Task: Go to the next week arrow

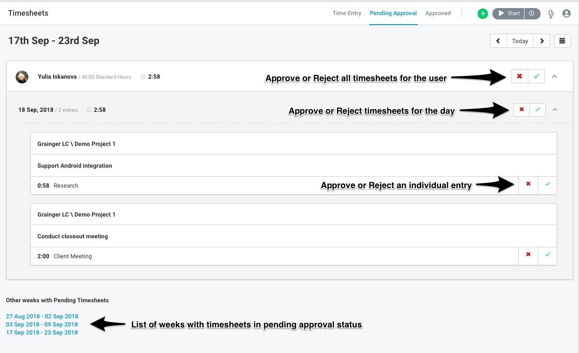Action: (x=542, y=41)
